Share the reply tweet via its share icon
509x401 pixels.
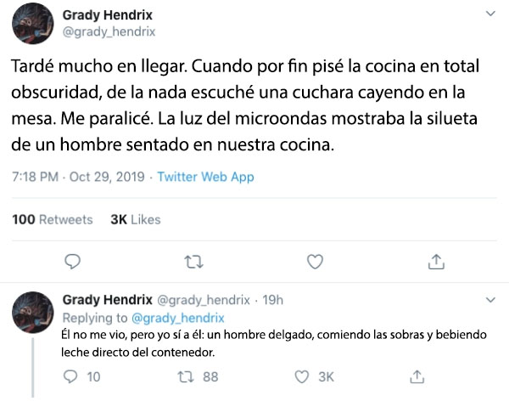417,376
